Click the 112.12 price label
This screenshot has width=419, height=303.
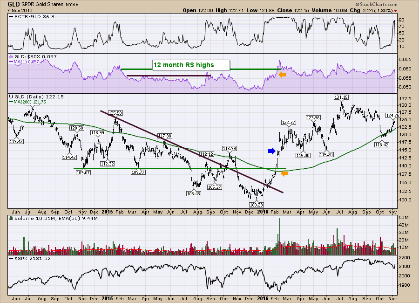pyautogui.click(x=207, y=154)
